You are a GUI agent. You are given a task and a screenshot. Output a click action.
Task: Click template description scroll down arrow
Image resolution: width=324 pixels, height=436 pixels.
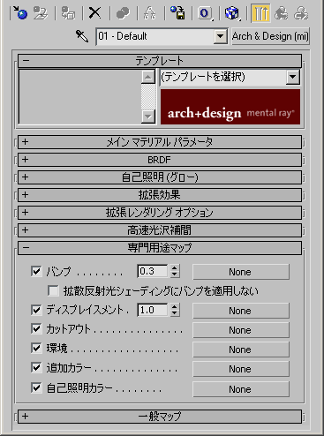[x=148, y=117]
